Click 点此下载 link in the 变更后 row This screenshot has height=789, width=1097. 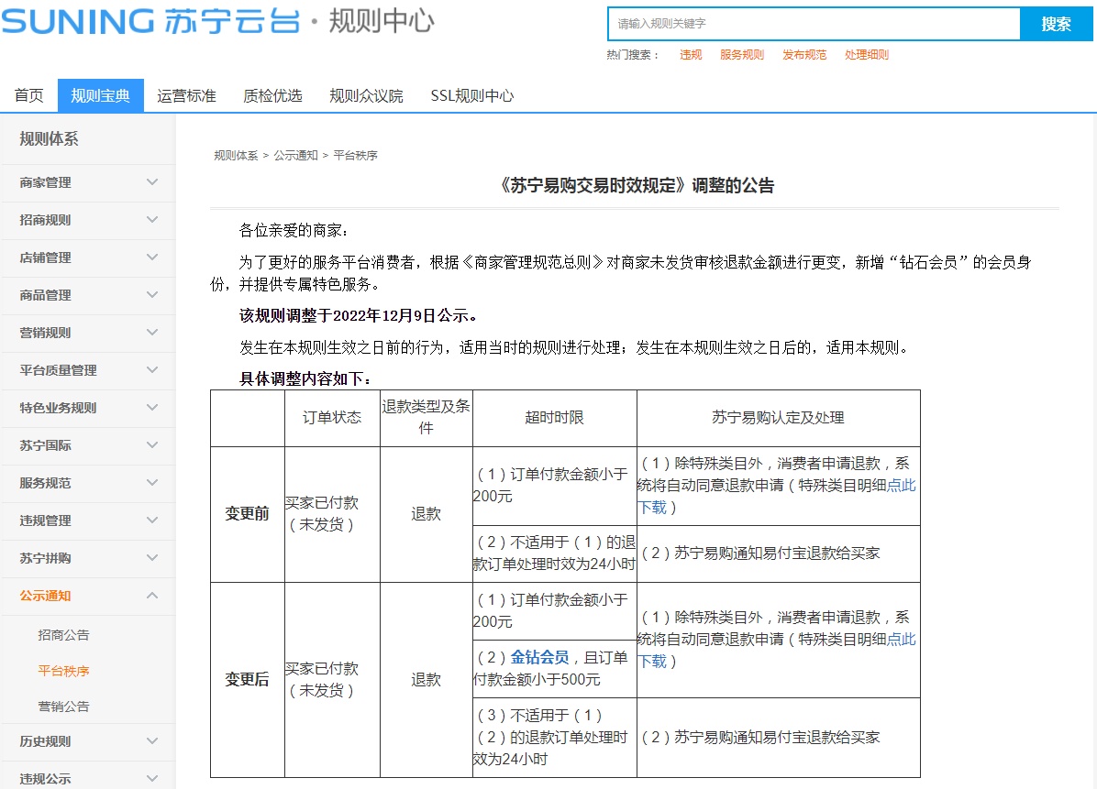[901, 640]
